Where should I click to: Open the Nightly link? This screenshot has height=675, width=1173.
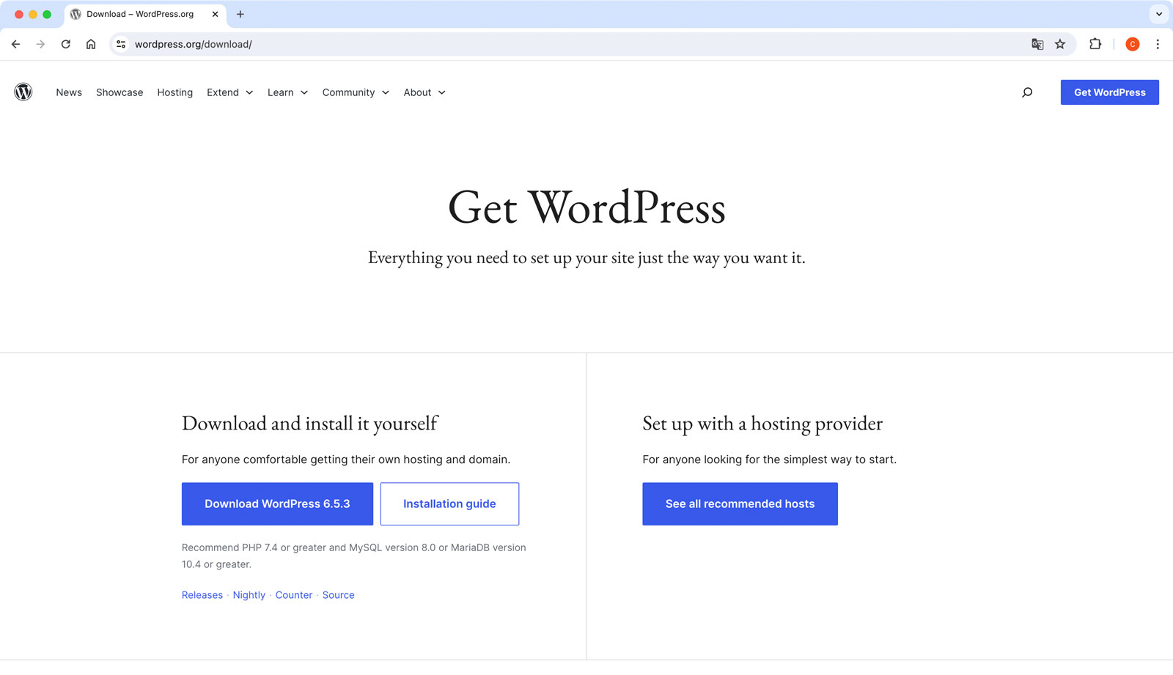pyautogui.click(x=249, y=595)
